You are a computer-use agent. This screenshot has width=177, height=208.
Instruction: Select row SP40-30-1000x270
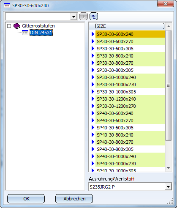click(x=130, y=164)
